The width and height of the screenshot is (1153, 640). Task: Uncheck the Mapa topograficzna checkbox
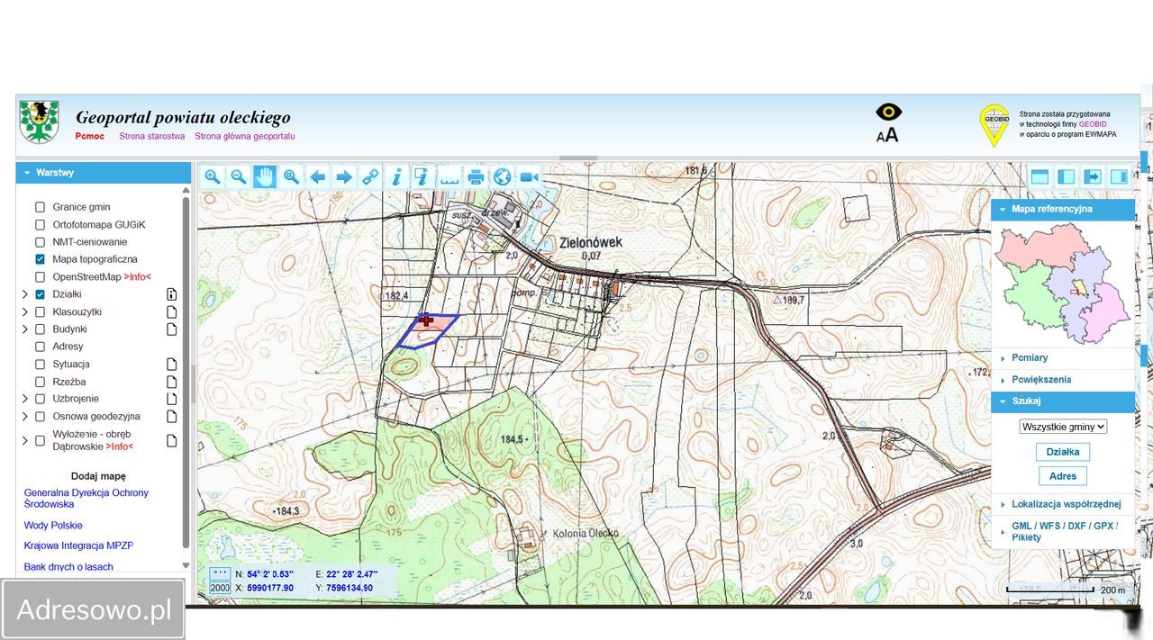pos(40,259)
